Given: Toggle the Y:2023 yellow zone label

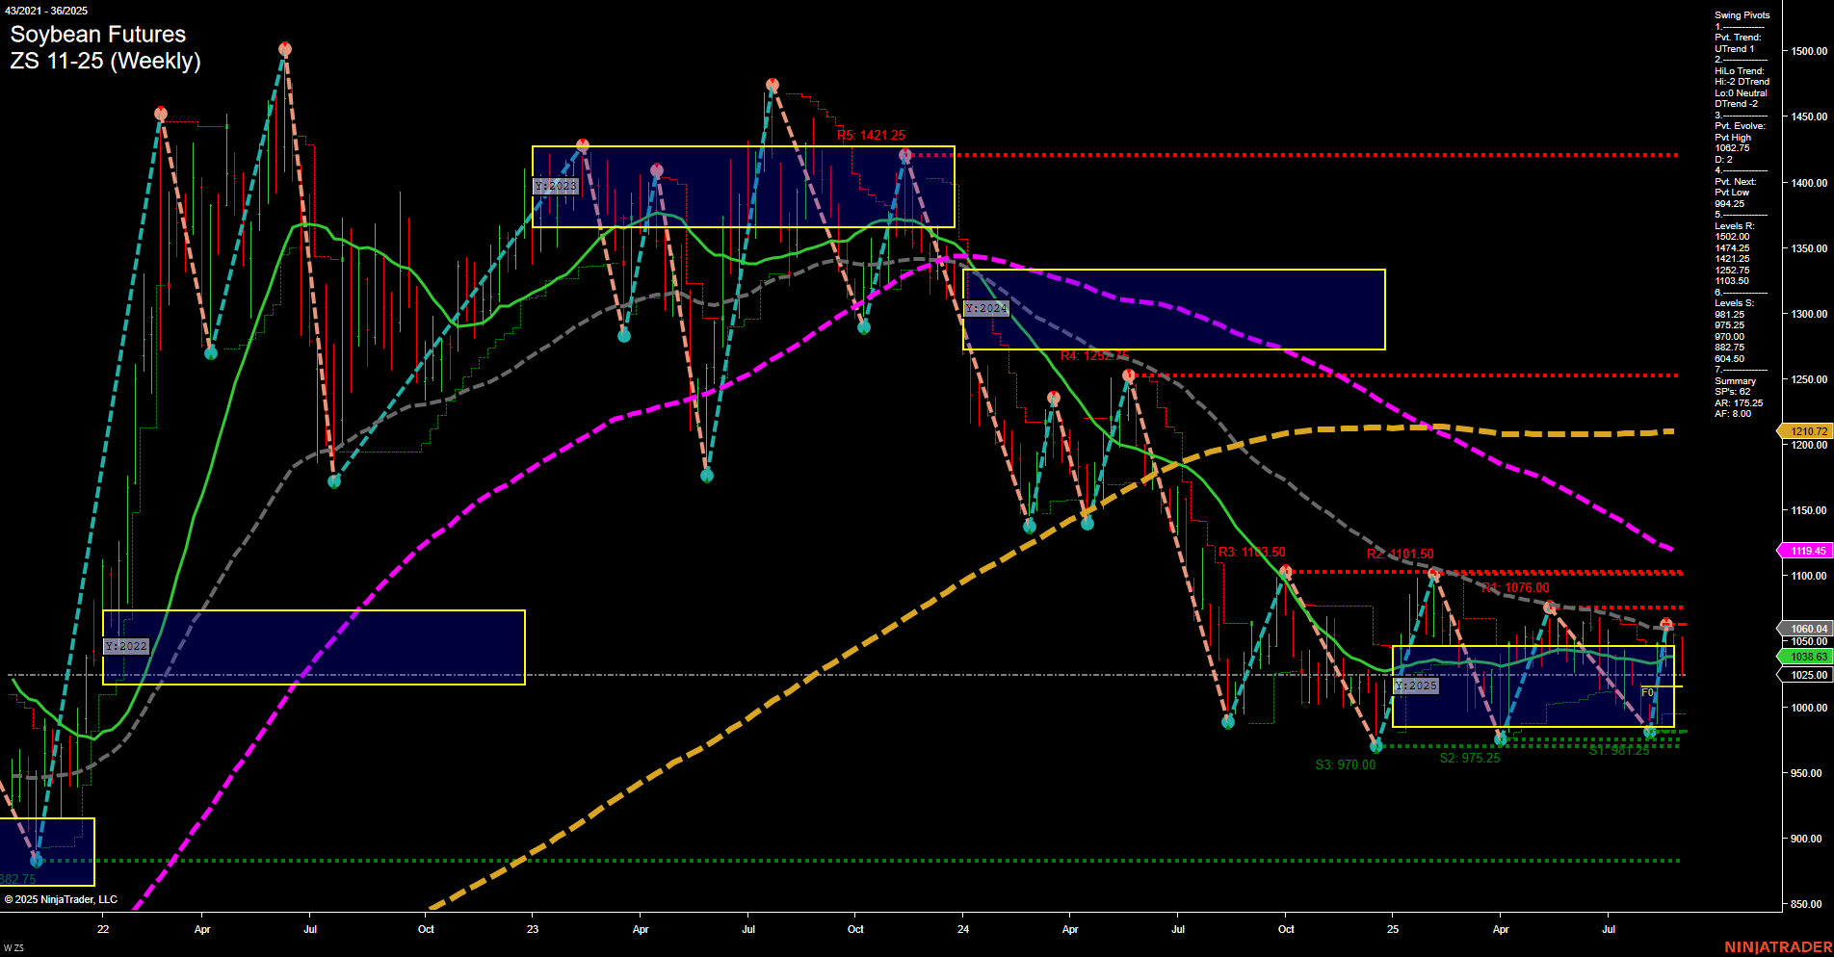Looking at the screenshot, I should pyautogui.click(x=555, y=185).
